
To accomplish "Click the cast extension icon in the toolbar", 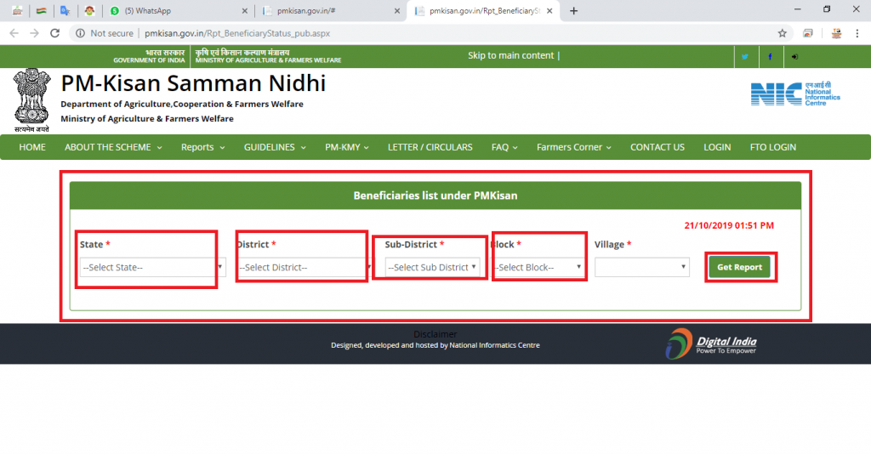I will click(x=808, y=33).
